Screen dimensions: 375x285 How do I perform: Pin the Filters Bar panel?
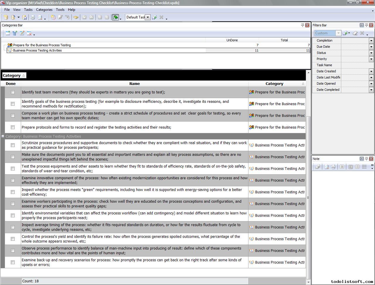pos(366,25)
